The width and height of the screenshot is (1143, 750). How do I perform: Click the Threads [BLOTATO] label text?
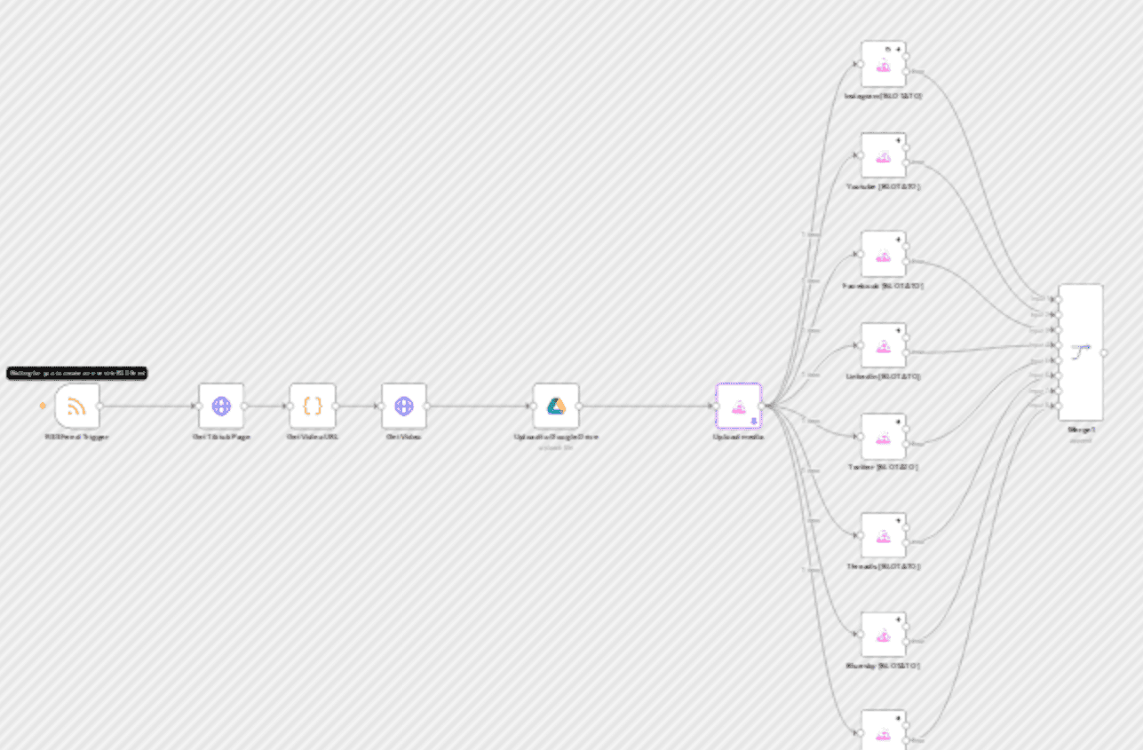click(x=883, y=566)
